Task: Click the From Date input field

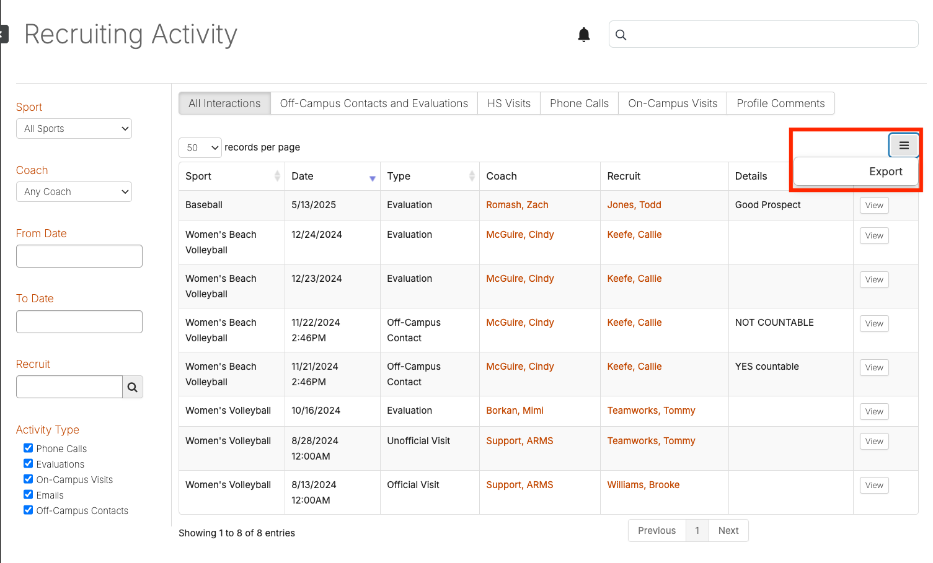Action: (x=79, y=256)
